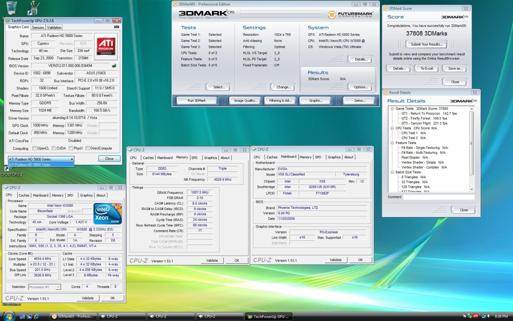This screenshot has height=321, width=513.
Task: Click the Select... button under Tests
Action: click(219, 87)
